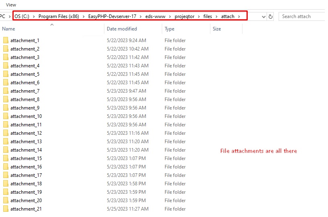Sort by Date modified column header
Screen dimensions: 328x217
point(122,29)
